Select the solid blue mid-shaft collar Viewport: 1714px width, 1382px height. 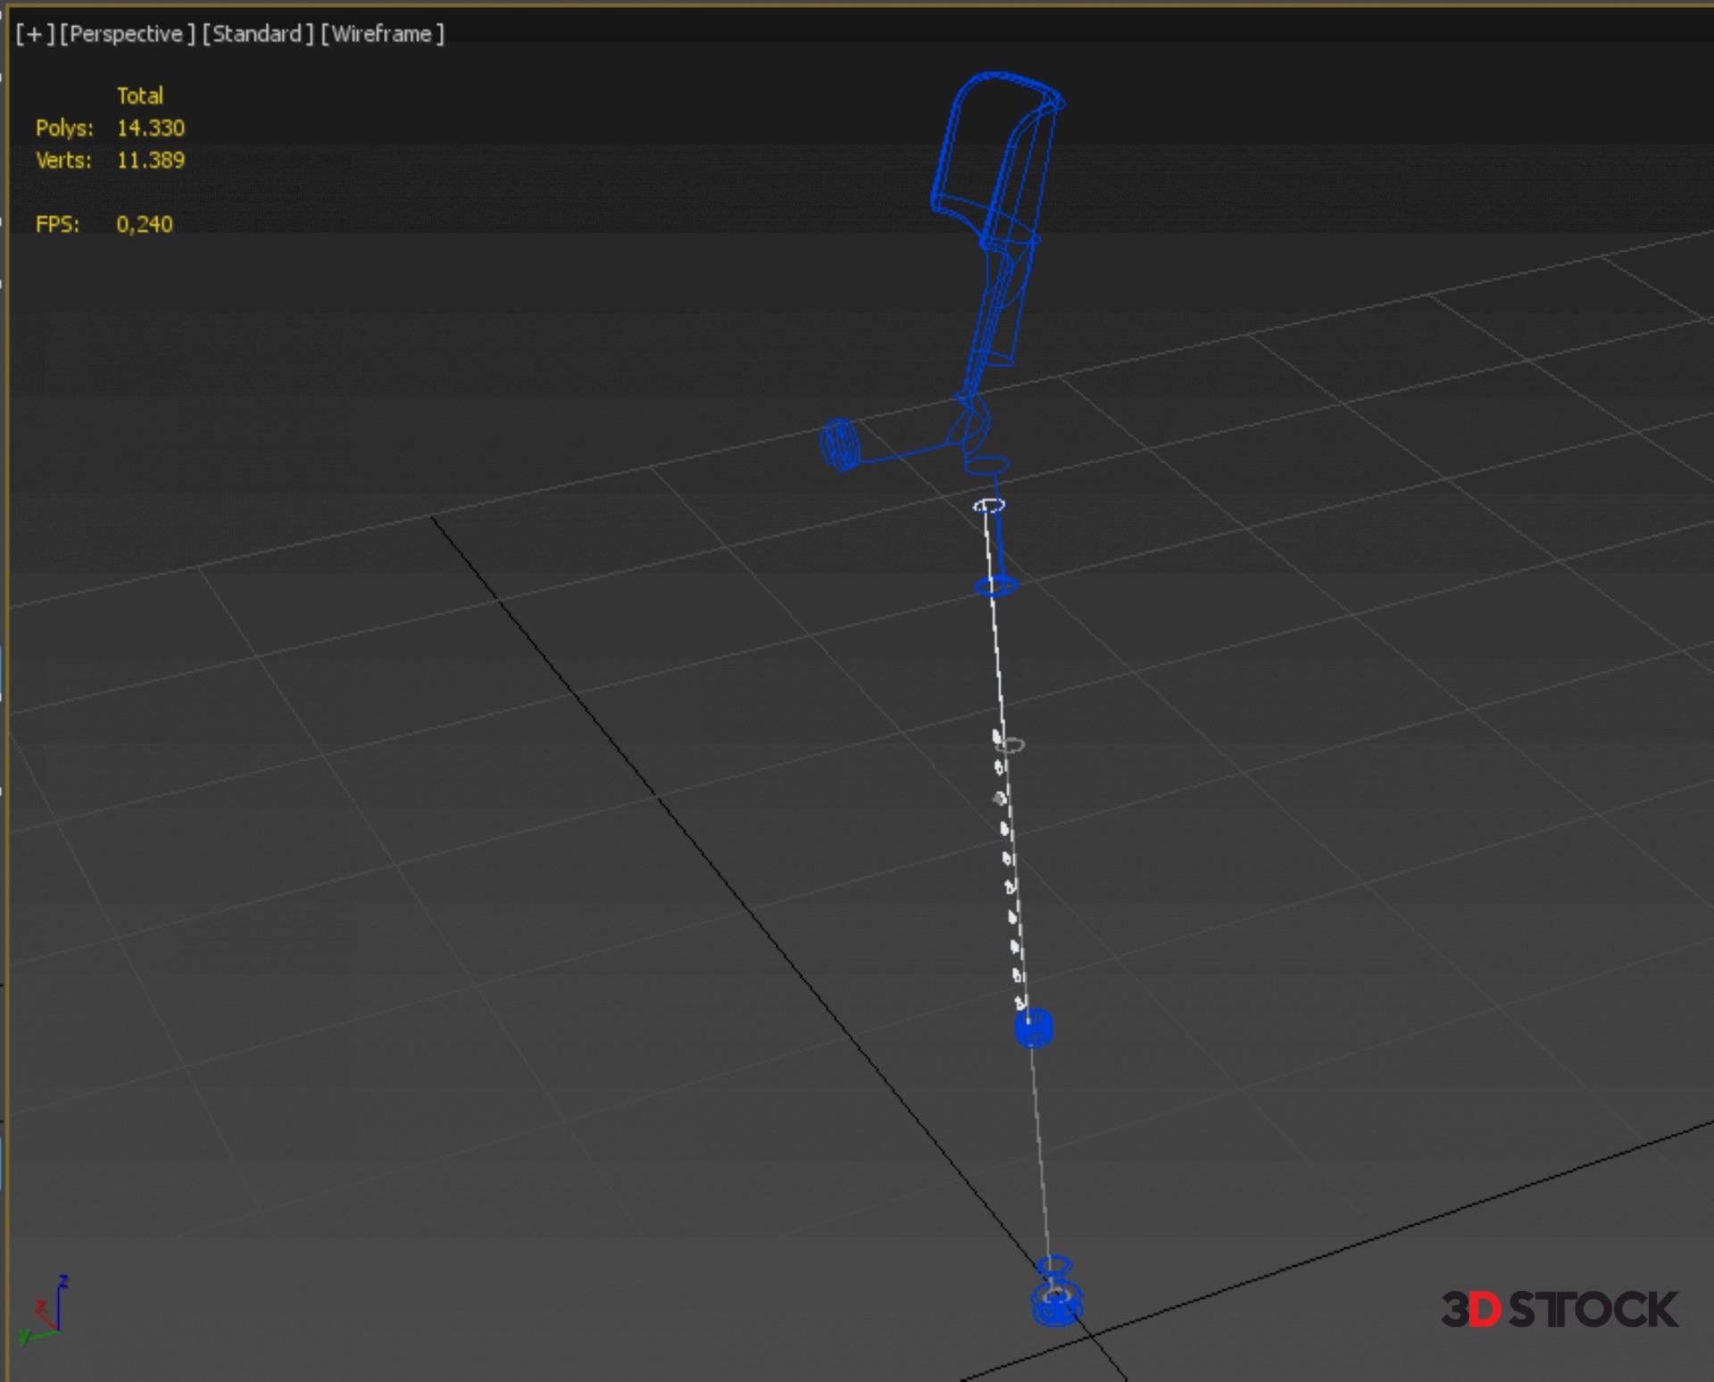pyautogui.click(x=1034, y=1028)
